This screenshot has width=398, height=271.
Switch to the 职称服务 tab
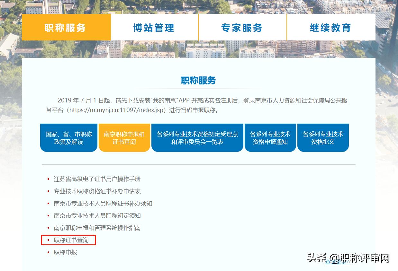pyautogui.click(x=66, y=27)
